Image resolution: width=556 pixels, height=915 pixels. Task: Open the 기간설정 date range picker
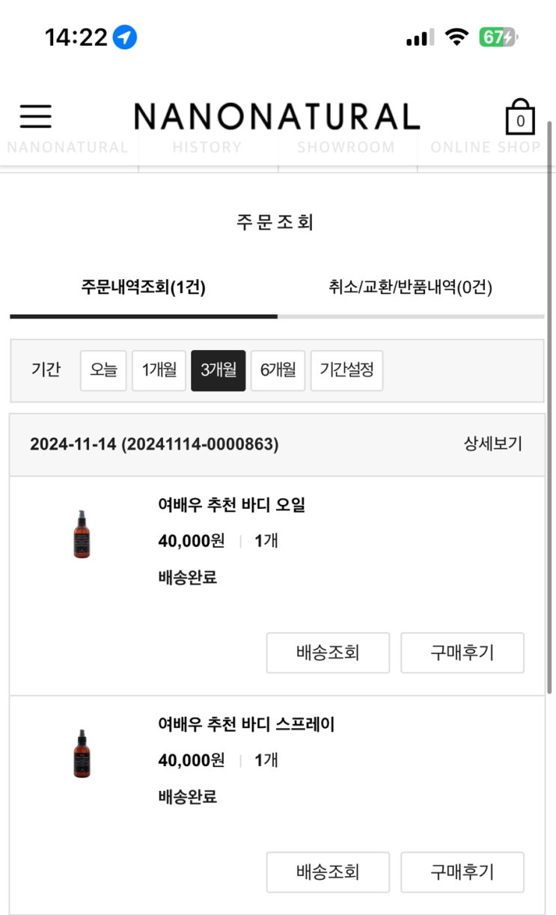[x=346, y=370]
